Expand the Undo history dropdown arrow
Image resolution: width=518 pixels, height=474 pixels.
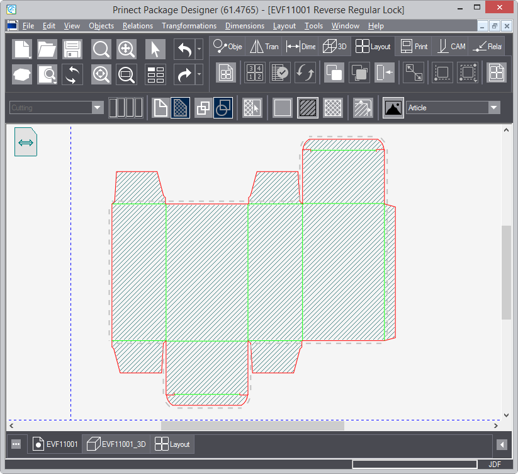tap(200, 49)
